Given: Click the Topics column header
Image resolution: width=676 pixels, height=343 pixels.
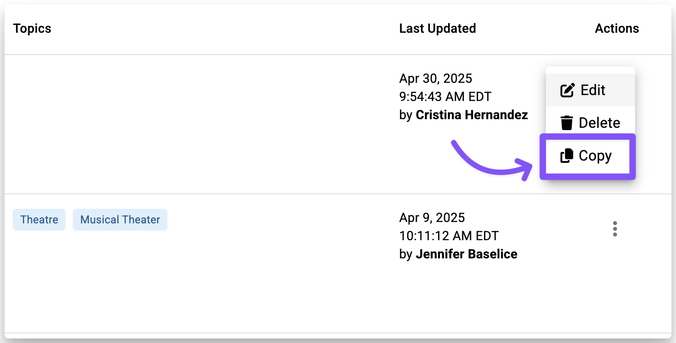Looking at the screenshot, I should coord(32,28).
